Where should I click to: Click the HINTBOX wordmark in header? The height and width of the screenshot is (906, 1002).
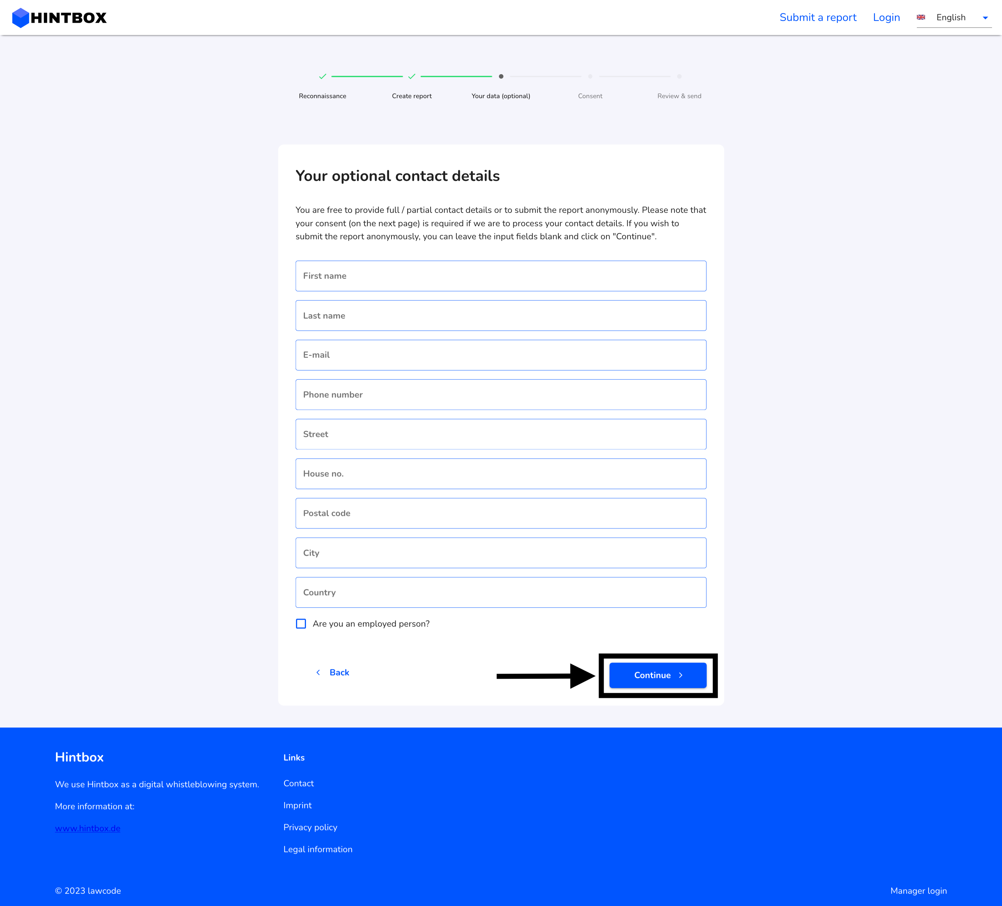69,18
